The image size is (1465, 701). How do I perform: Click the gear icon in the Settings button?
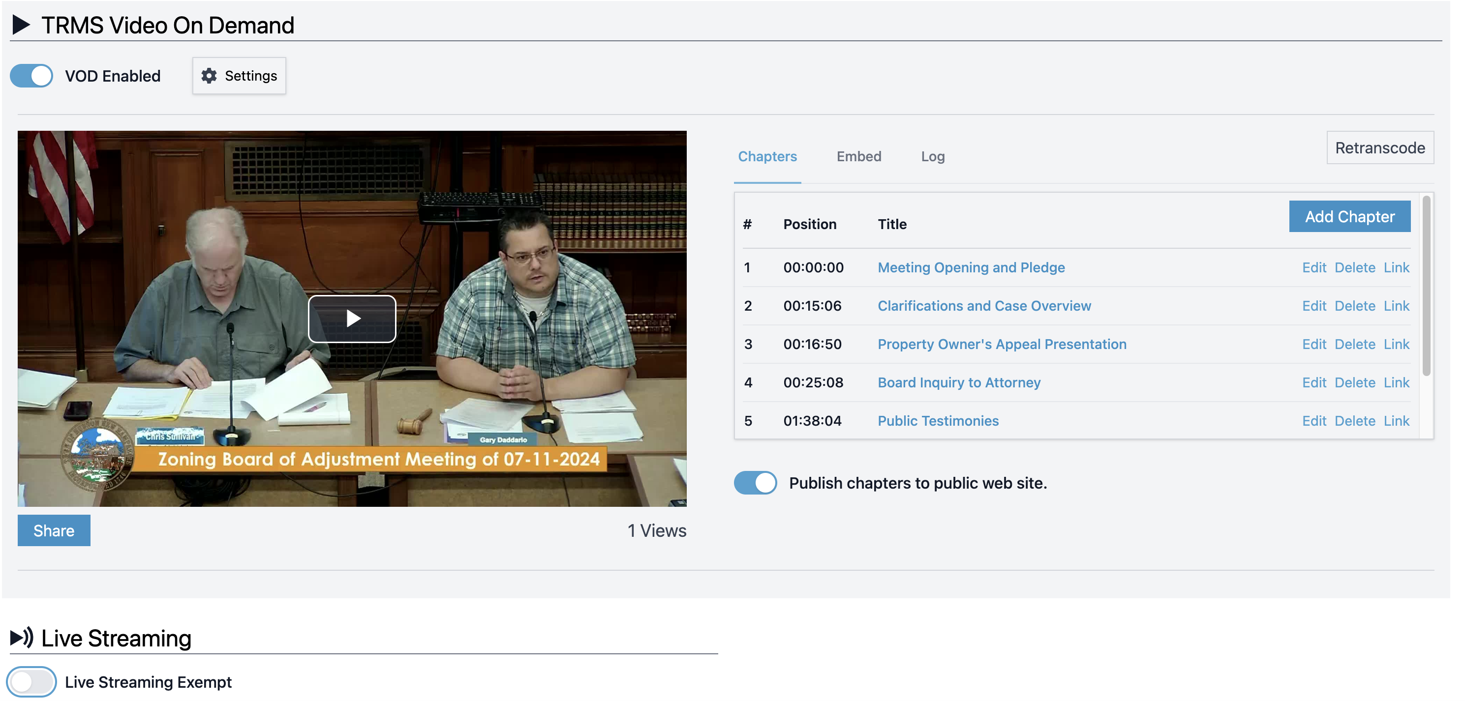coord(209,76)
